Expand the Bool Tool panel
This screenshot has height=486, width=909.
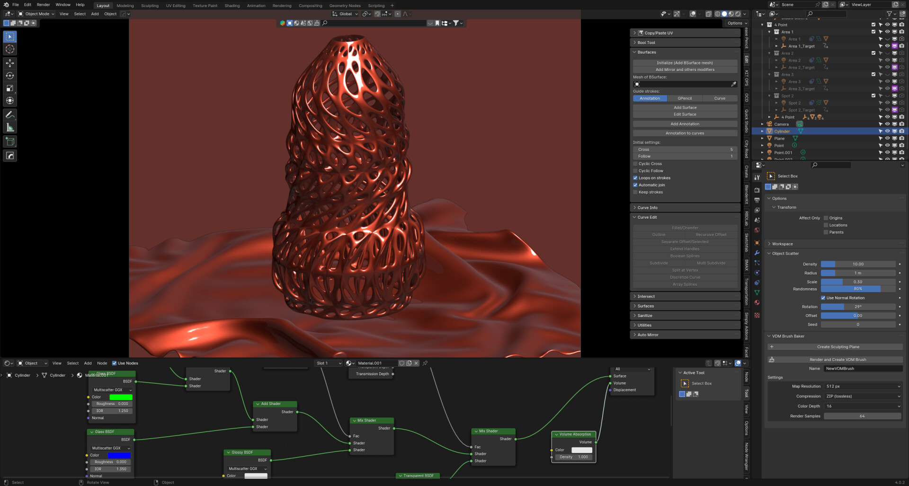[x=646, y=43]
